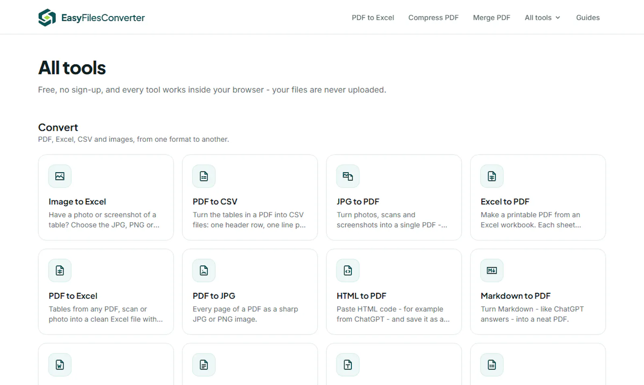Click the JPG to PDF card icon

tap(348, 176)
